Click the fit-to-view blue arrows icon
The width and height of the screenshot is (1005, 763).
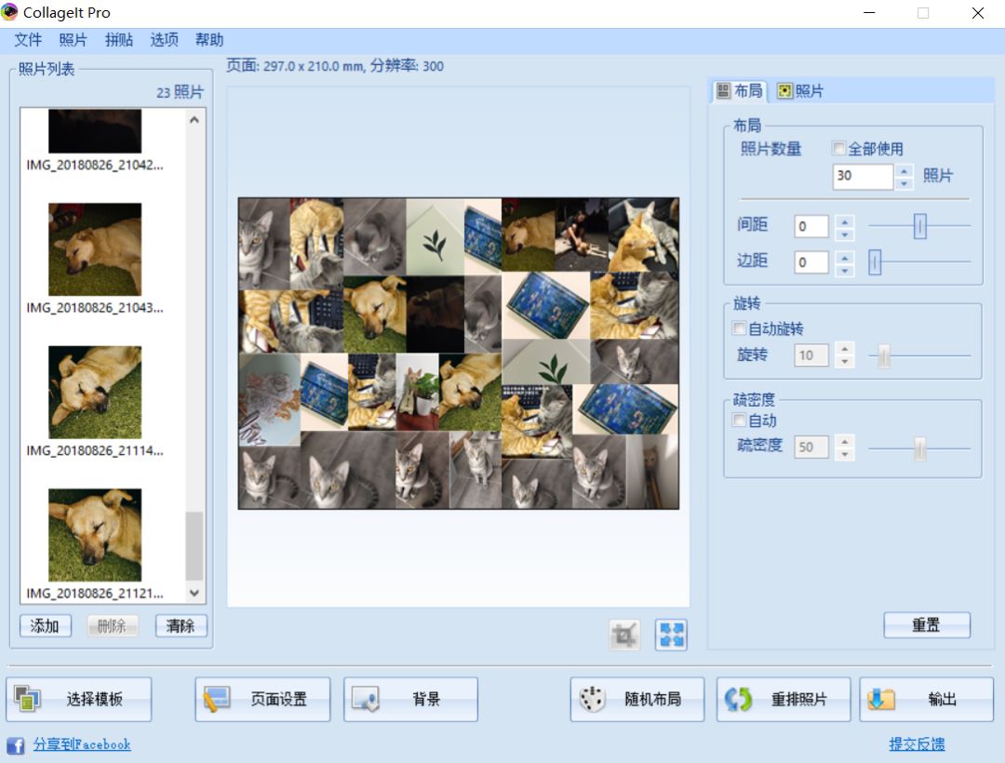pos(670,635)
